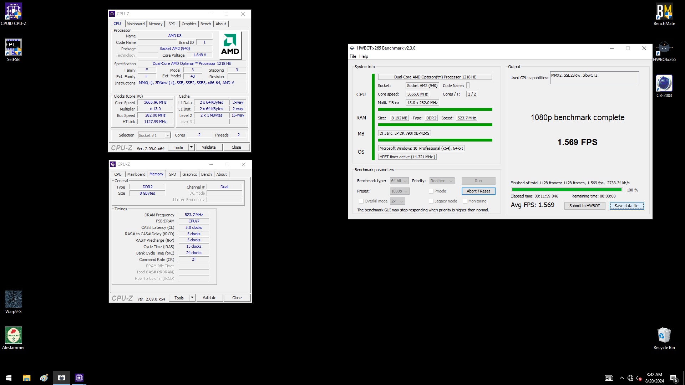Viewport: 685px width, 385px height.
Task: Switch to Mainboard tab in top CPU-Z window
Action: (136, 24)
